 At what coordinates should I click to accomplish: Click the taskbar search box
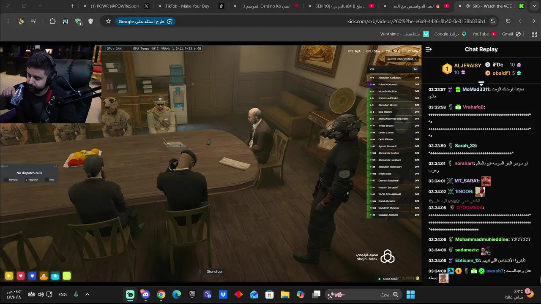click(x=364, y=294)
